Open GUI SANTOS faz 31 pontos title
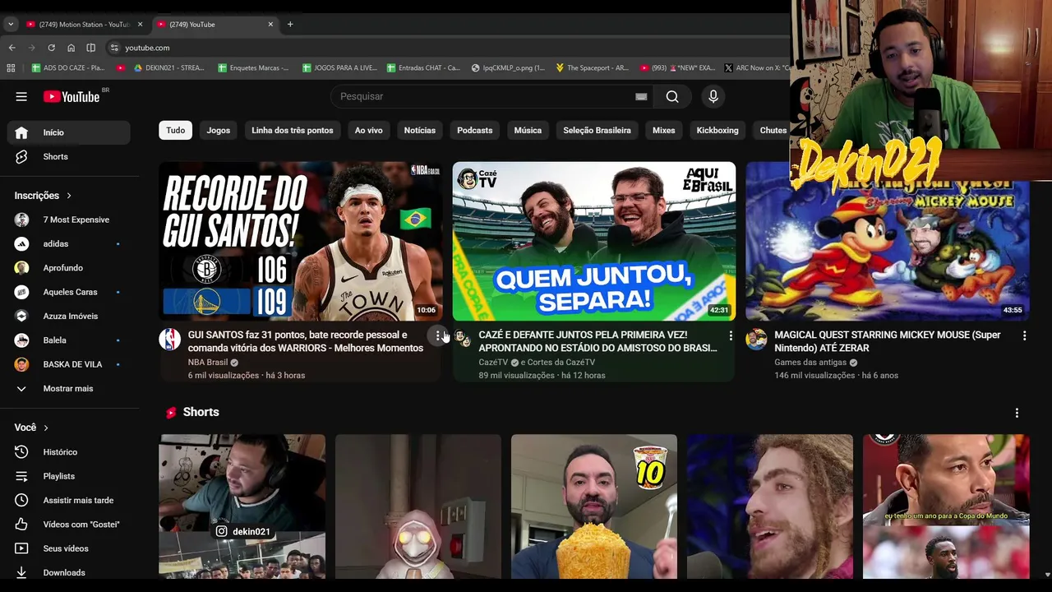 [x=306, y=341]
